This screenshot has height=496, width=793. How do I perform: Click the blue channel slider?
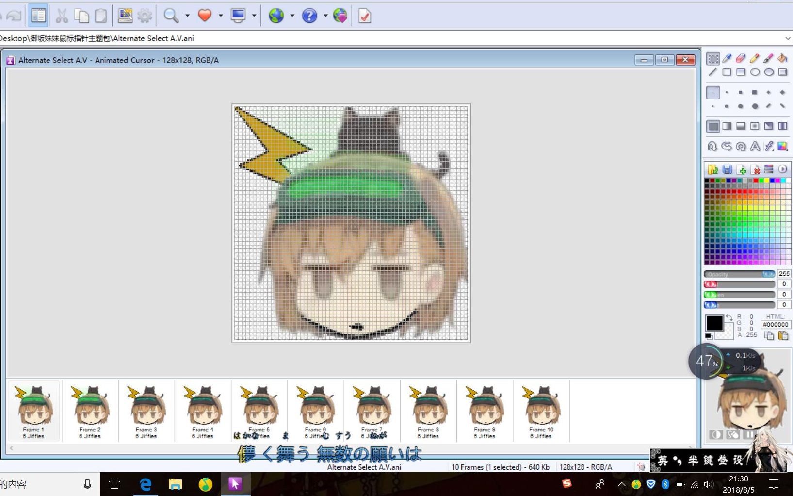coord(739,305)
